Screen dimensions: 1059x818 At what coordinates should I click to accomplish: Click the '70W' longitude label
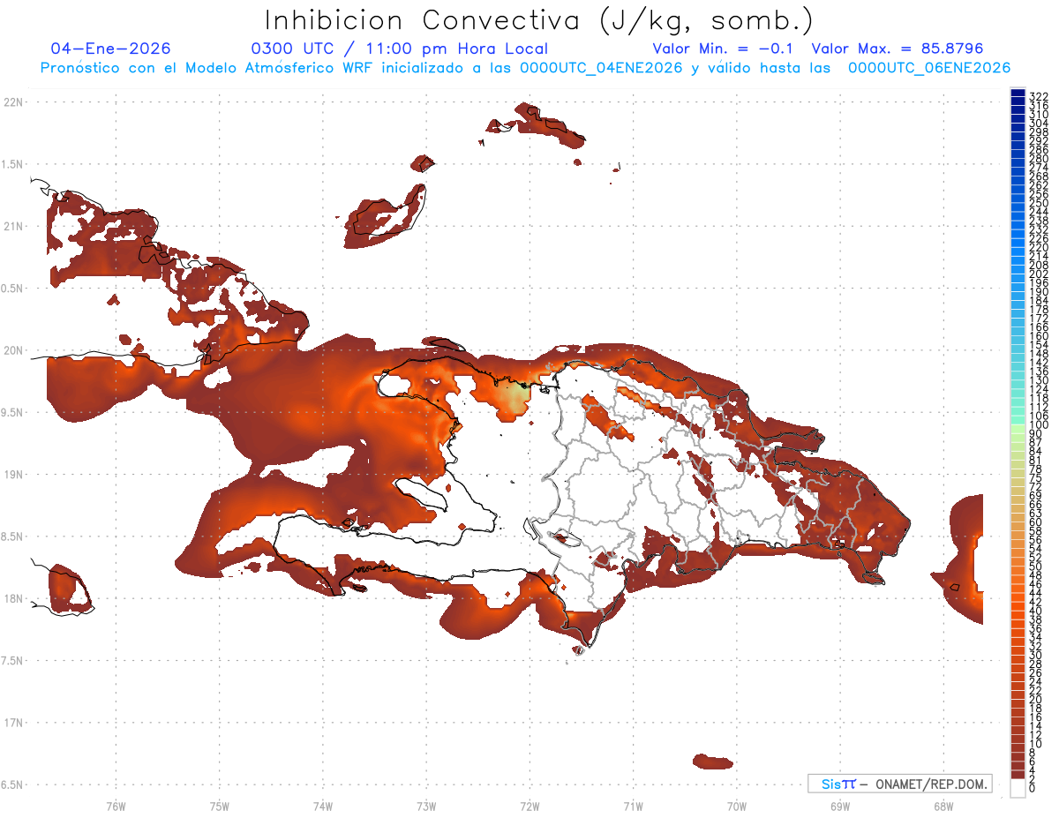tap(736, 806)
